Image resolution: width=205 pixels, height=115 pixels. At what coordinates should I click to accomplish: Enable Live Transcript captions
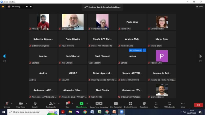tap(116, 104)
